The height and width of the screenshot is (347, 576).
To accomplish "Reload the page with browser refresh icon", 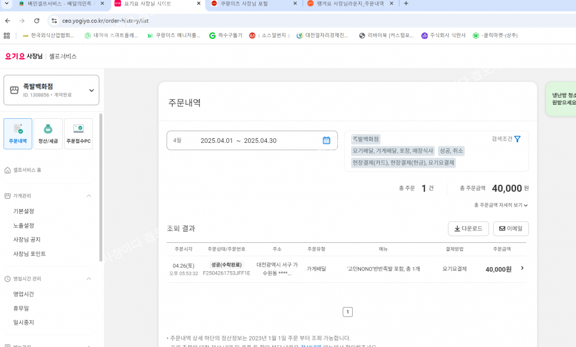I will (x=37, y=21).
